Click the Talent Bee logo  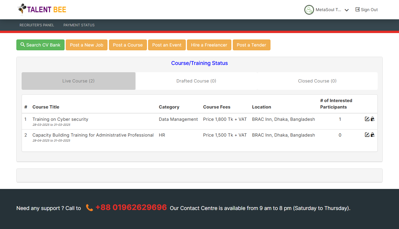point(42,9)
